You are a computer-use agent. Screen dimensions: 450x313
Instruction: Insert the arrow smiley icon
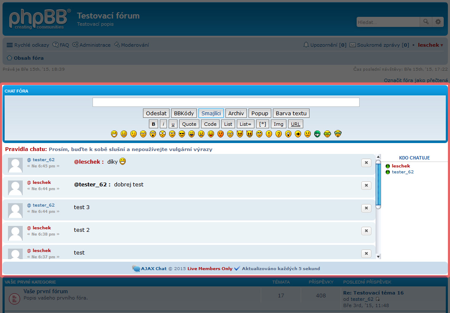tap(298, 134)
